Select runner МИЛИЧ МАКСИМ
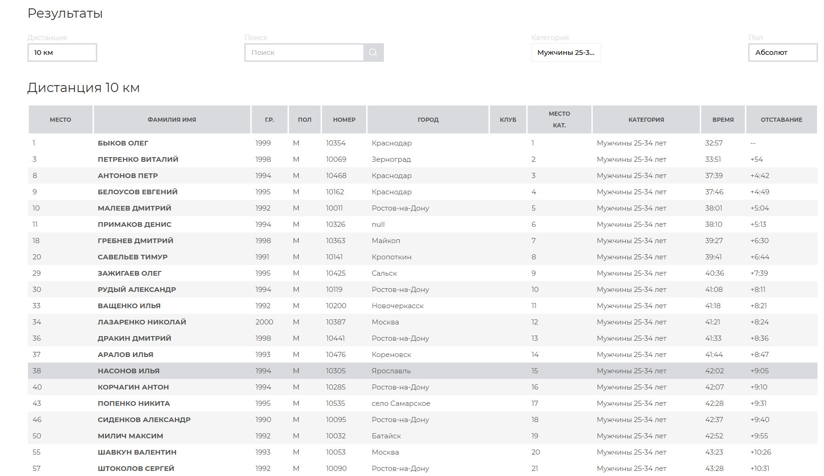Viewport: 824px width, 476px height. (x=130, y=436)
